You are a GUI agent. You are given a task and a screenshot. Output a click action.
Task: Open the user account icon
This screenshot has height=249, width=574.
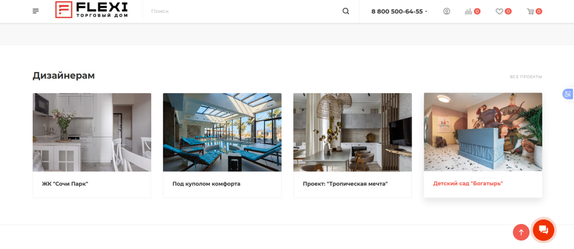point(447,11)
